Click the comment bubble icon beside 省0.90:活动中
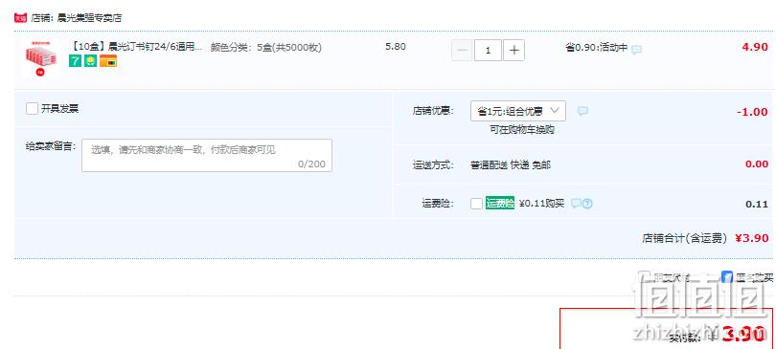The image size is (776, 349). pyautogui.click(x=637, y=50)
